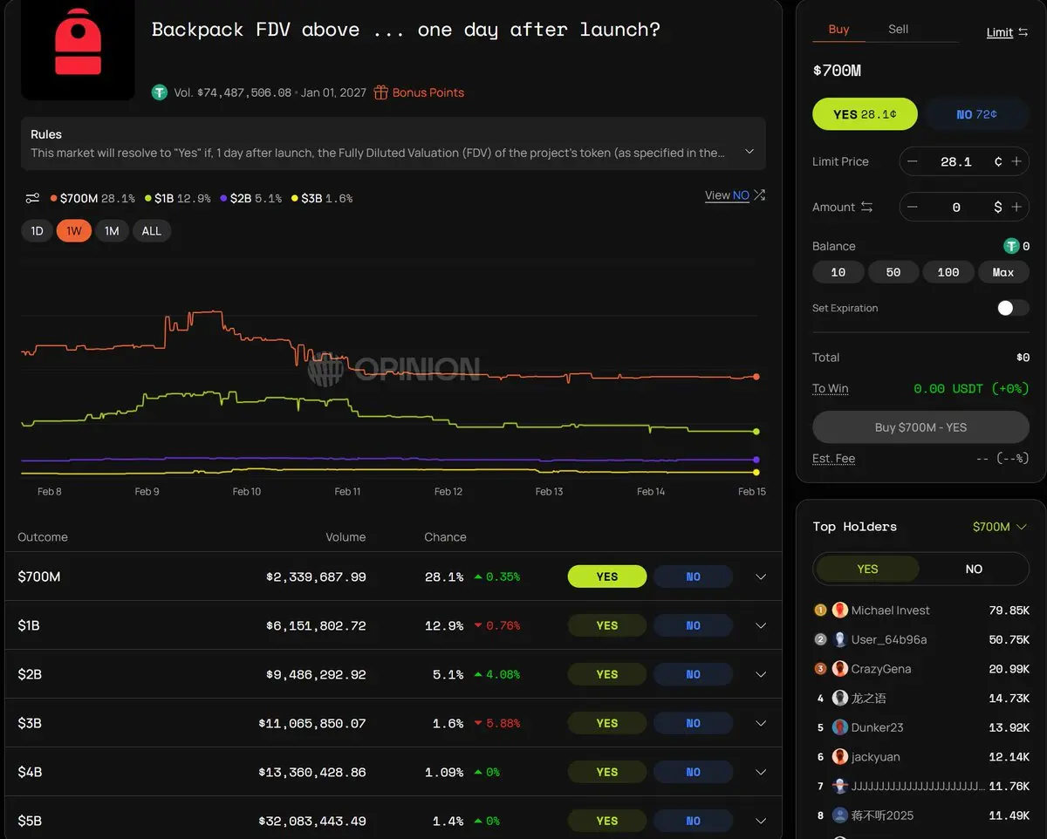The image size is (1047, 839).
Task: Choose the Max quick amount
Action: pyautogui.click(x=1003, y=272)
